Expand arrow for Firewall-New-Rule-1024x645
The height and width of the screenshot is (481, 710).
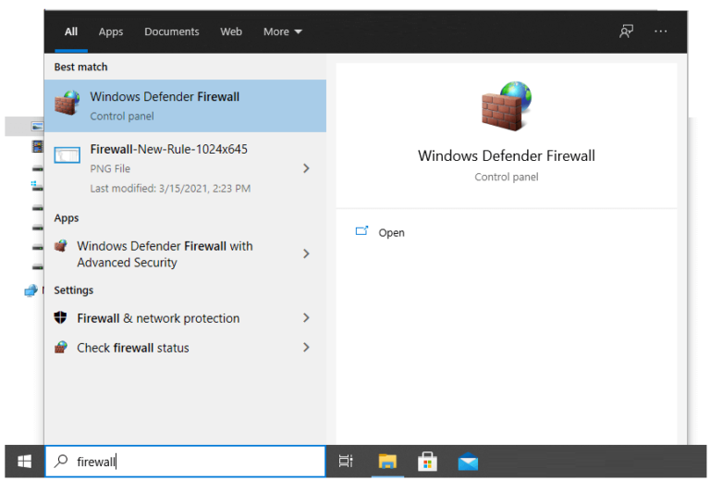307,168
